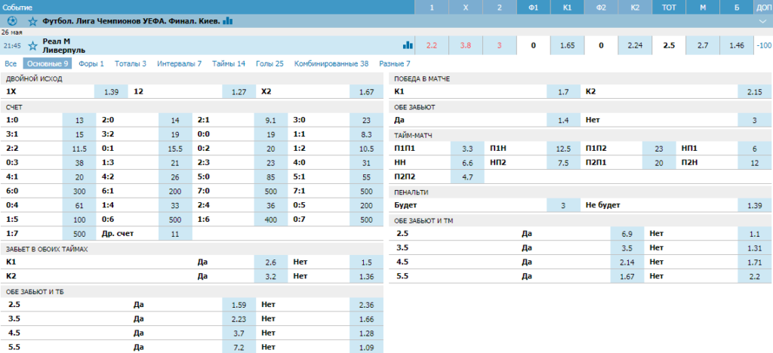Image resolution: width=773 pixels, height=353 pixels.
Task: Select exact score 2:1 odds 9.1
Action: point(270,120)
